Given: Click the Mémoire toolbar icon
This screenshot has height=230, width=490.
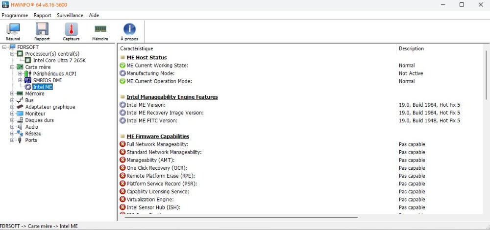Looking at the screenshot, I should 100,32.
